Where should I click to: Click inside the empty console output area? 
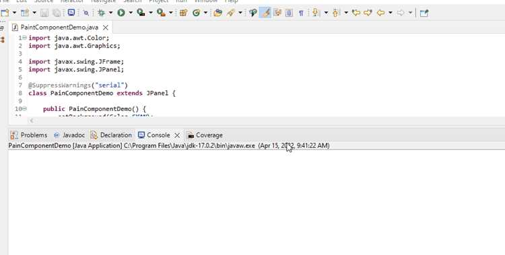pyautogui.click(x=257, y=203)
